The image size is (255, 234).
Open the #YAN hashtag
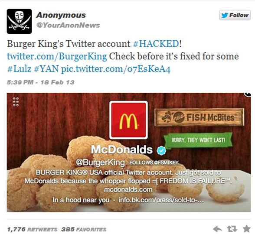coord(46,69)
